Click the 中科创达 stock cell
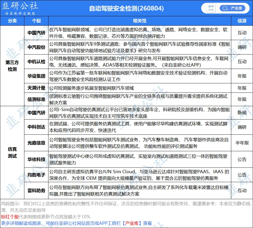The width and height of the screenshot is (253, 228). click(36, 127)
